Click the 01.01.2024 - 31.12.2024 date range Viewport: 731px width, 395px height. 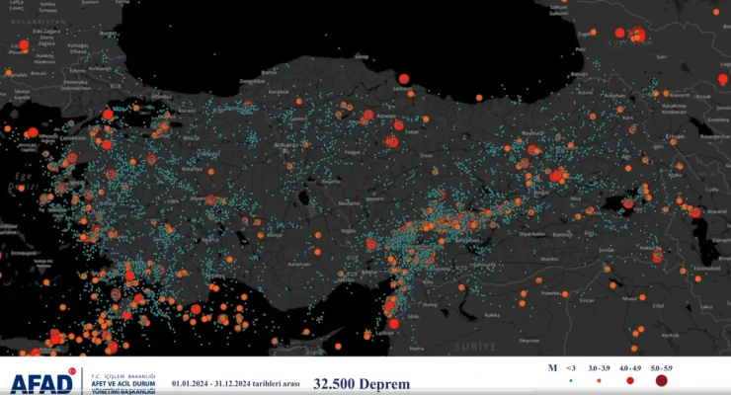(235, 383)
